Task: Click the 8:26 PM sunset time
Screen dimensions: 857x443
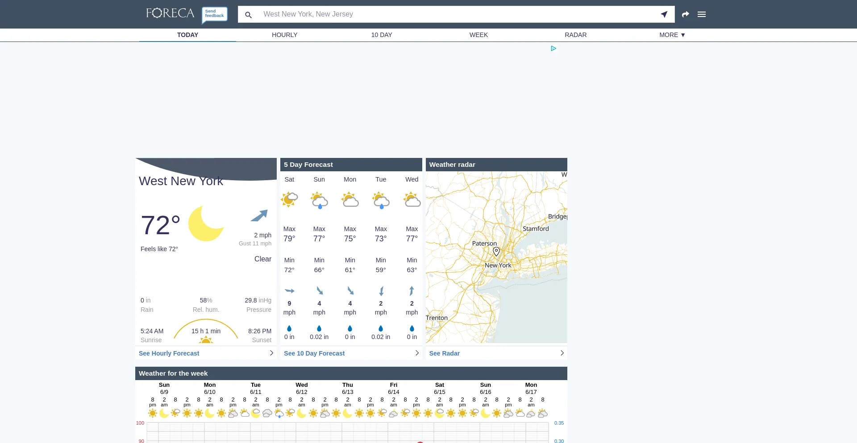Action: [260, 331]
